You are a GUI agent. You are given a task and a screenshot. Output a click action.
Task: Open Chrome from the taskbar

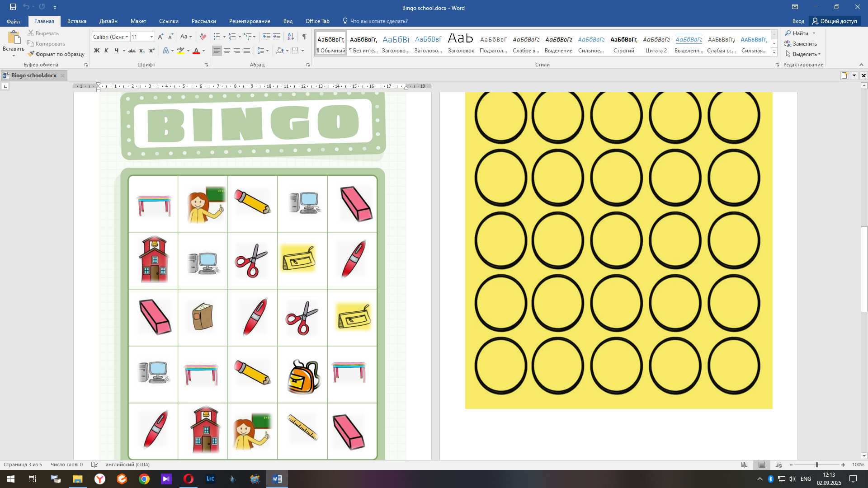144,479
